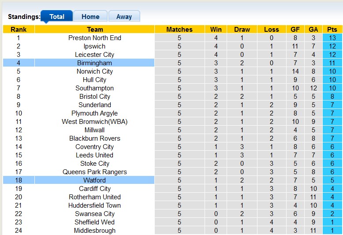The width and height of the screenshot is (343, 235).
Task: Select the Leicester City team name
Action: [x=94, y=55]
